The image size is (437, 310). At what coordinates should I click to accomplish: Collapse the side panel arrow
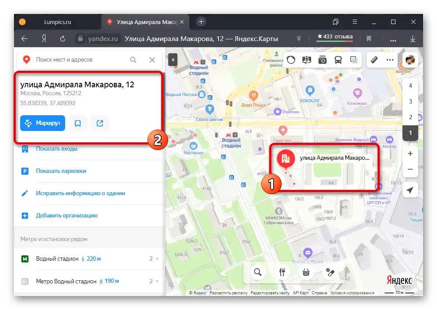[x=173, y=60]
